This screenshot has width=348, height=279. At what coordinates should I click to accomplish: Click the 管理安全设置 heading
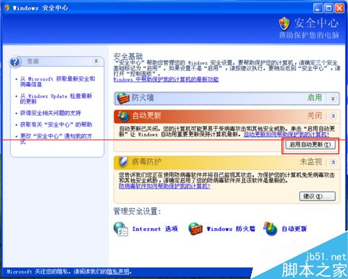137,212
